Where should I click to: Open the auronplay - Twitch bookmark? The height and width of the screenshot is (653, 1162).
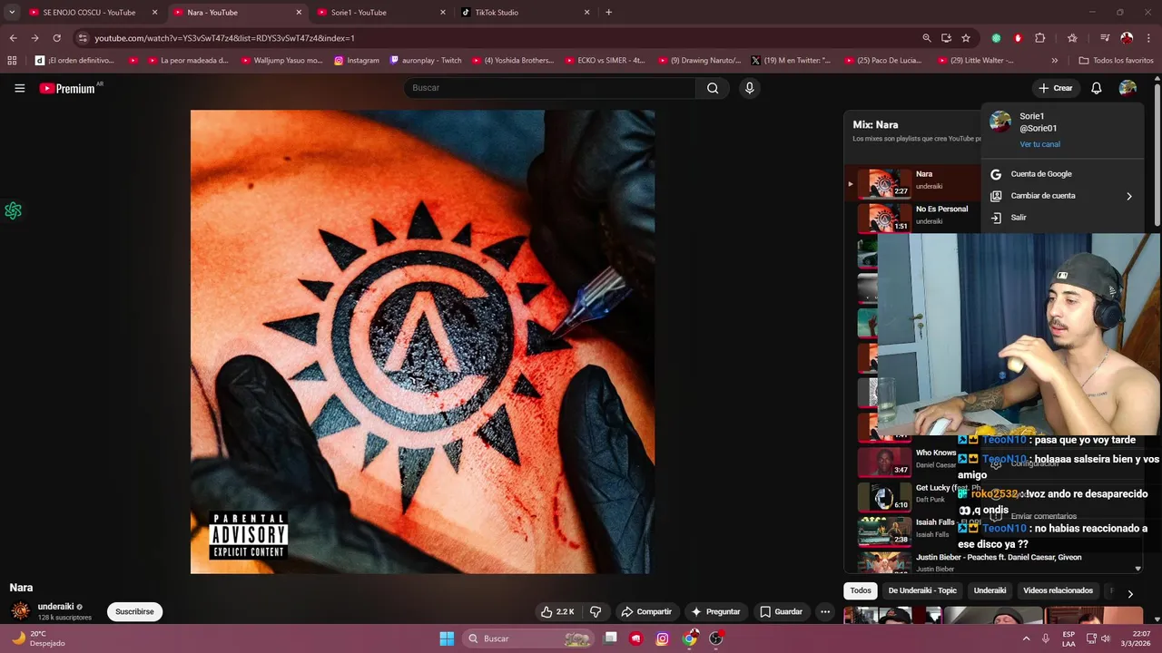point(426,61)
